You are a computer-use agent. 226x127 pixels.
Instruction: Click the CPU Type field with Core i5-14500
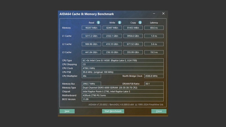coord(123,60)
